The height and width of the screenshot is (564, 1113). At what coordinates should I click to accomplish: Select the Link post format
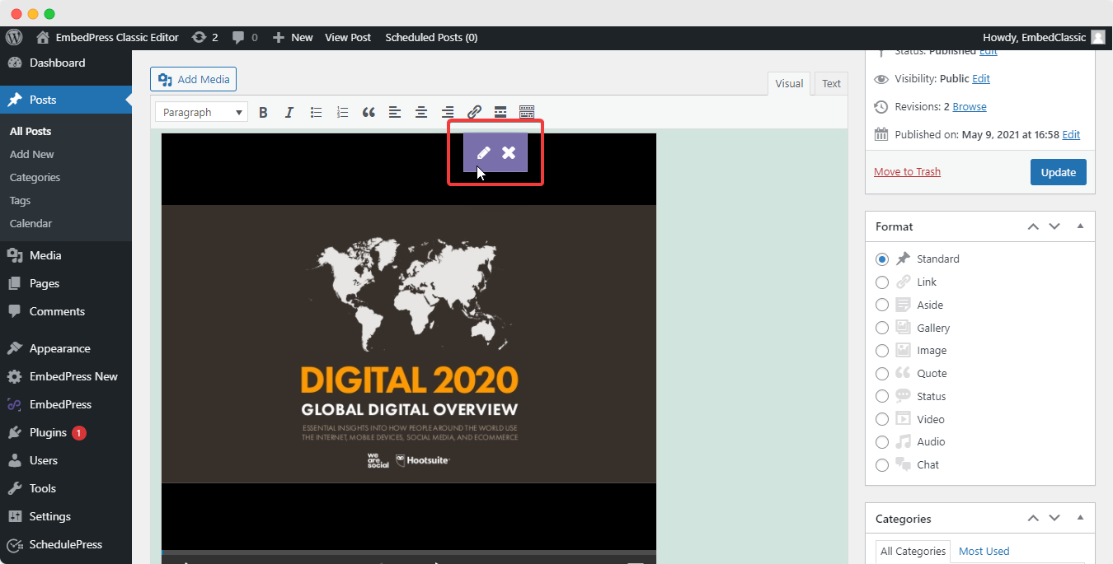click(882, 282)
